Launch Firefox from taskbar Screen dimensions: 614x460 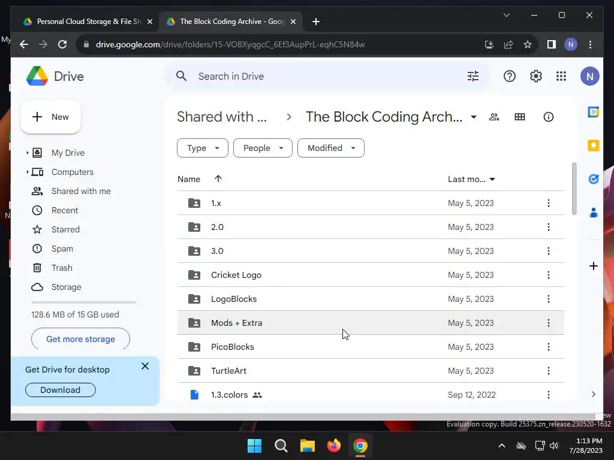tap(333, 446)
